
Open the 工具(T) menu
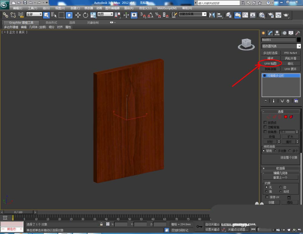32,8
